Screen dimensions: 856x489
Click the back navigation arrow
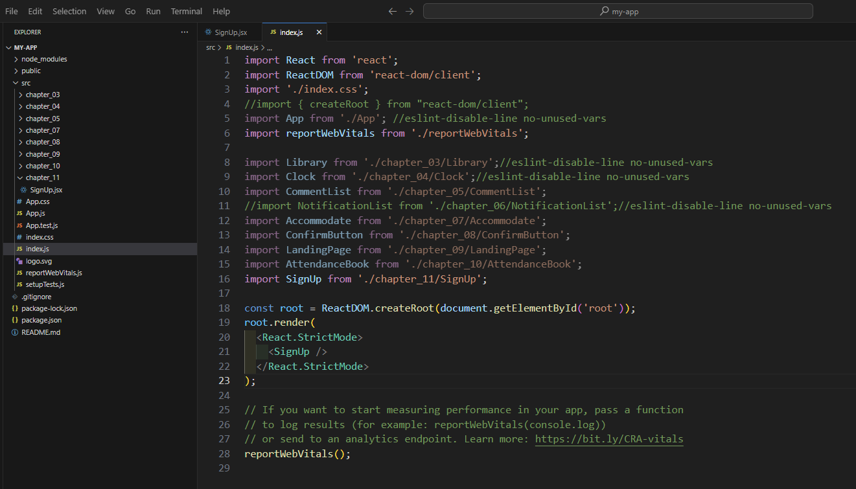click(x=392, y=12)
